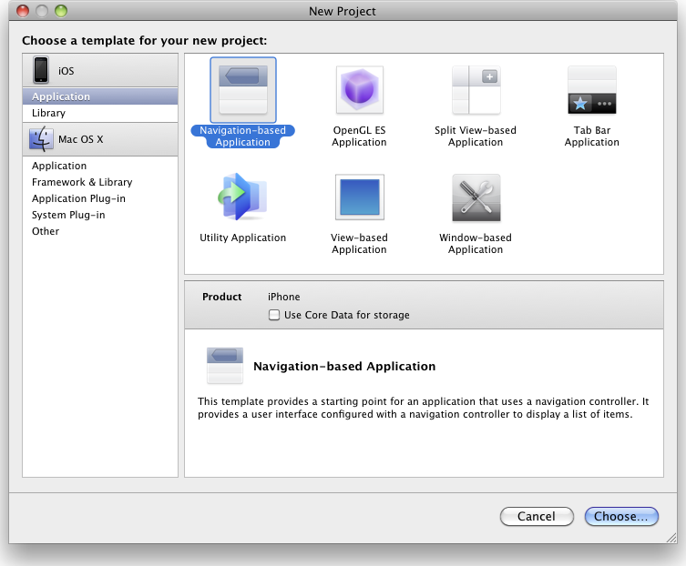The width and height of the screenshot is (686, 566).
Task: Click the 'View-based Application' label
Action: point(359,244)
